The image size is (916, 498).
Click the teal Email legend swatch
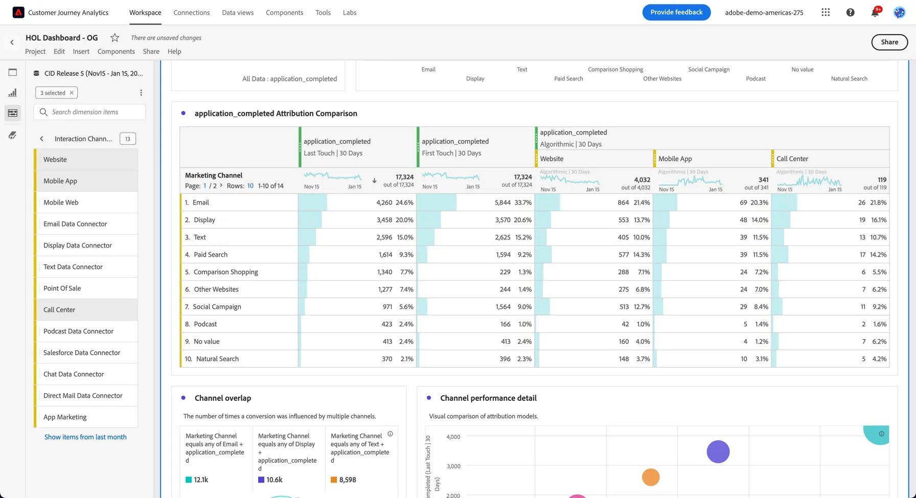point(189,480)
